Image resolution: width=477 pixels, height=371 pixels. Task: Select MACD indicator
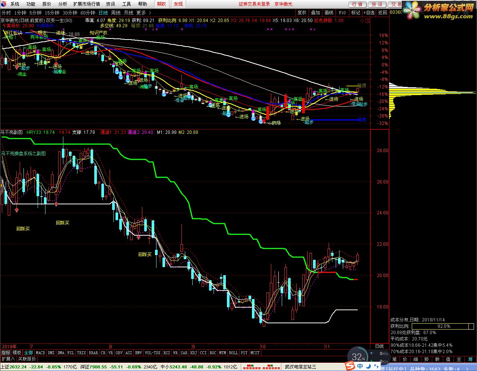click(41, 353)
